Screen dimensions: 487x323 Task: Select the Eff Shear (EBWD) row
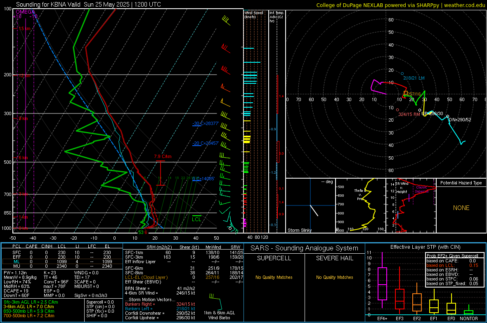coord(184,282)
